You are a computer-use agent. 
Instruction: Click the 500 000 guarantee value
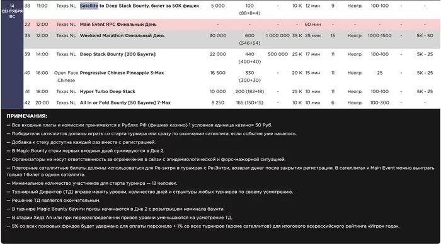click(x=278, y=54)
